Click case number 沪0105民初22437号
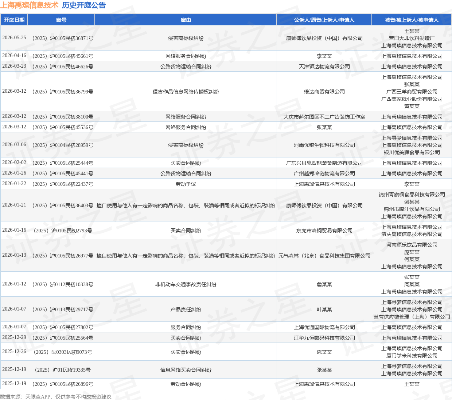This screenshot has width=452, height=400. click(61, 184)
